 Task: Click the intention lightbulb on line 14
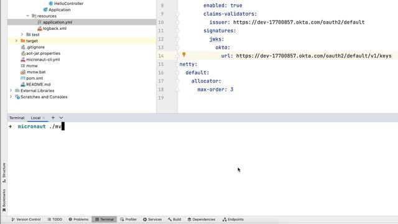click(184, 55)
